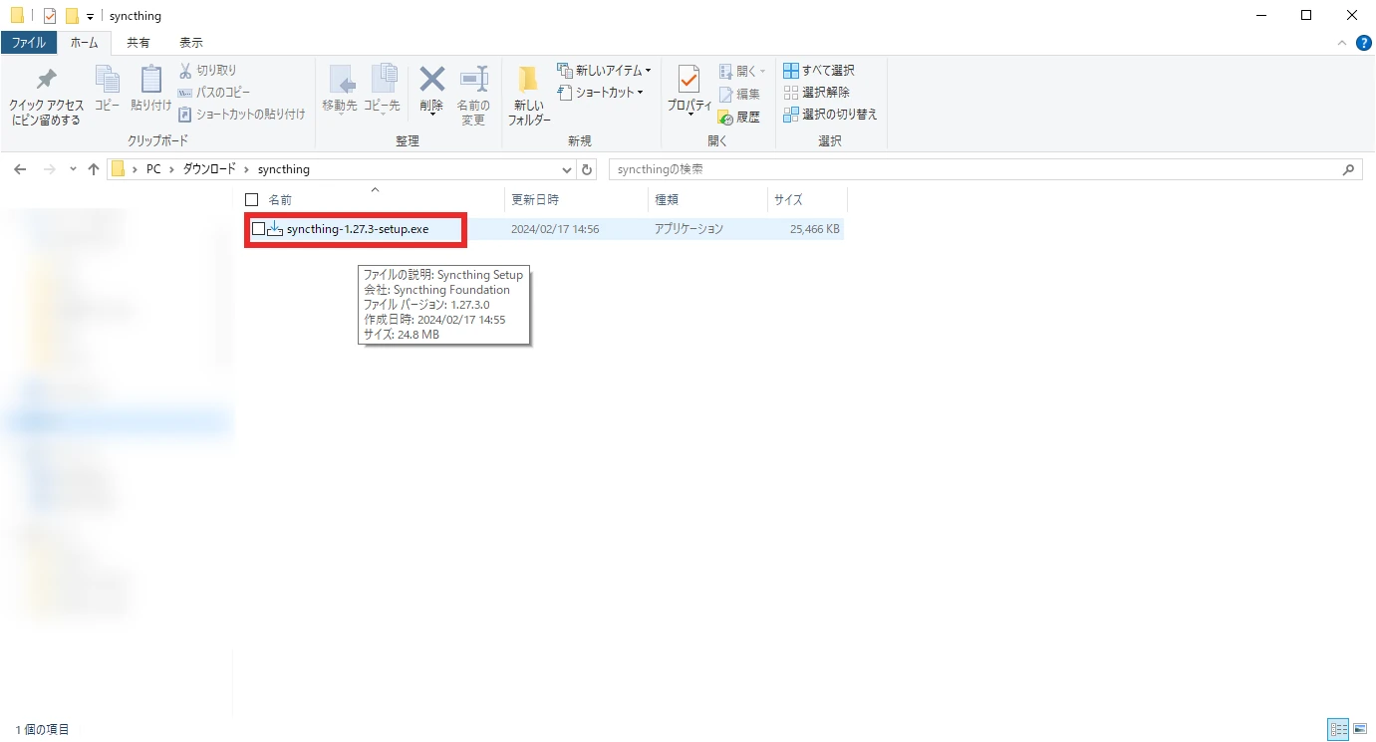Open the path root chevron in address bar
Screen dimensions: 1376x742
(x=135, y=169)
